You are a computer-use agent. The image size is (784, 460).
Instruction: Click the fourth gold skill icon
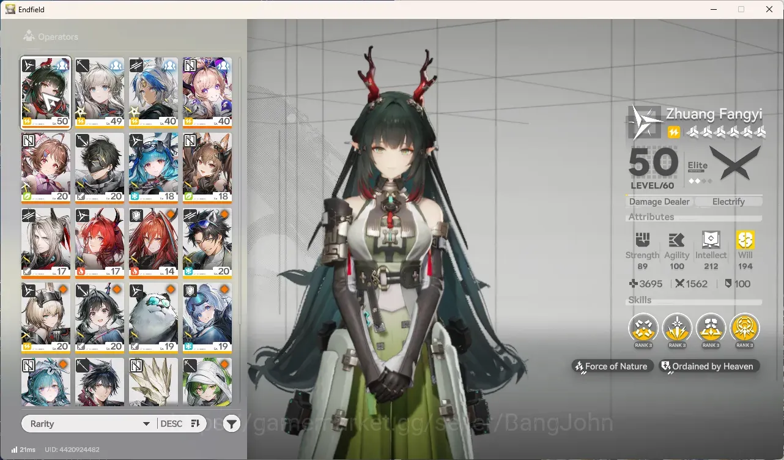[x=744, y=328]
